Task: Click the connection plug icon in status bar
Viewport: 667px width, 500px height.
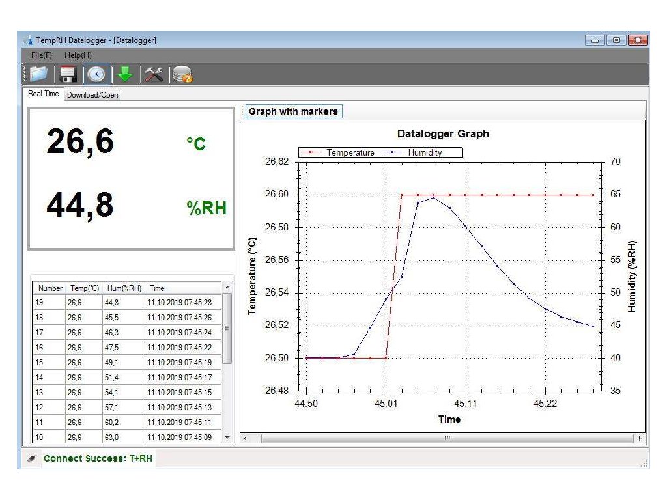Action: click(x=32, y=458)
